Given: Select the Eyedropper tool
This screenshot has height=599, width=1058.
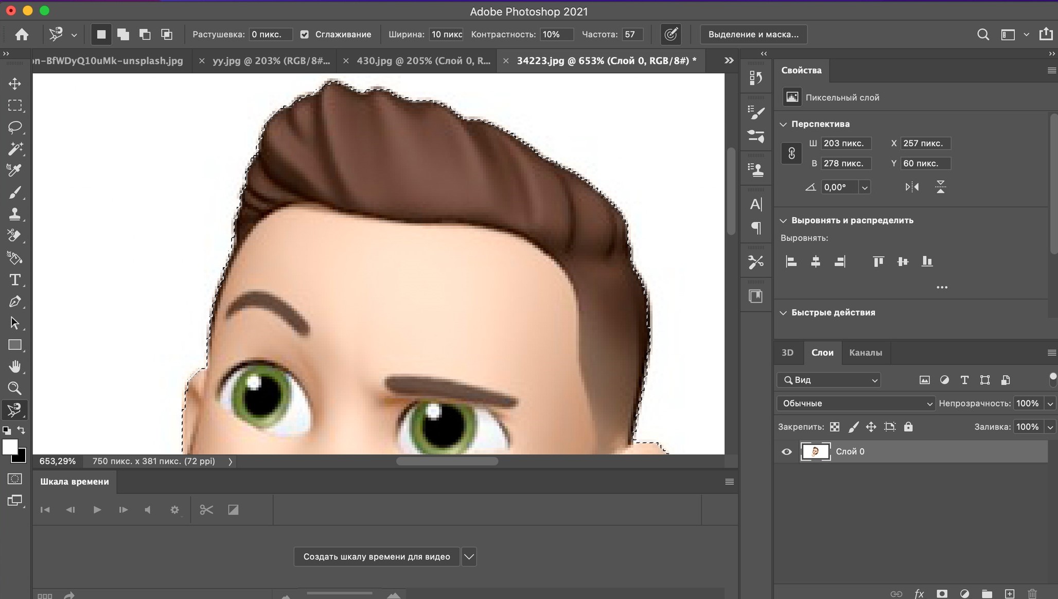Looking at the screenshot, I should (15, 171).
